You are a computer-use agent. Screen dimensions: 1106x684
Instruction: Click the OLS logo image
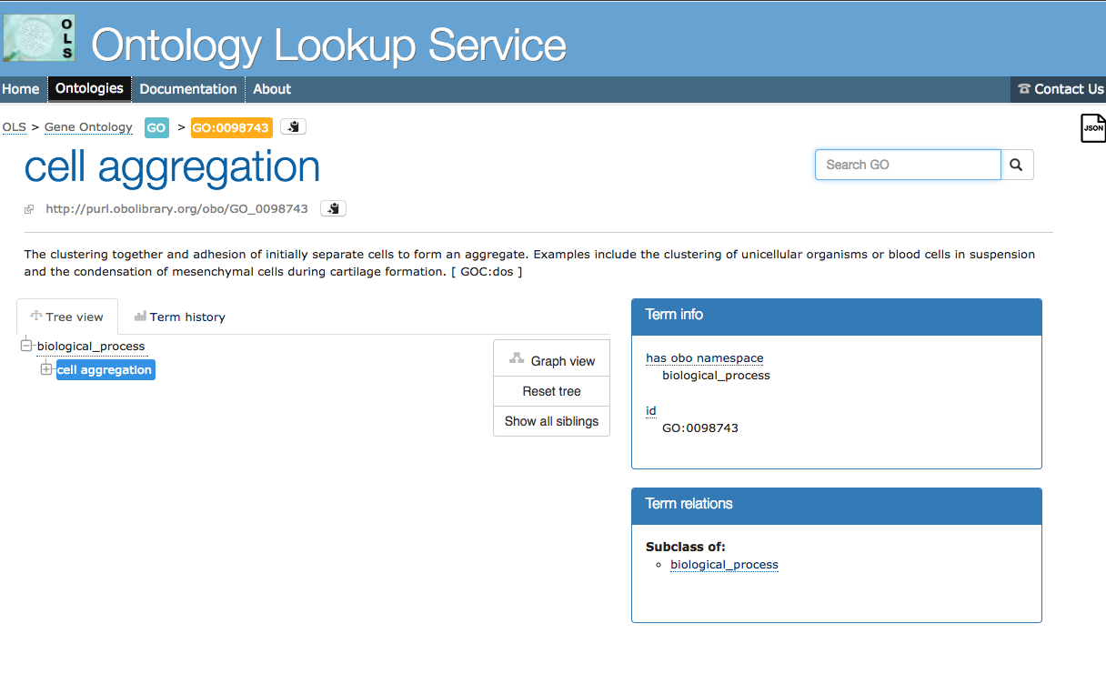pyautogui.click(x=39, y=38)
